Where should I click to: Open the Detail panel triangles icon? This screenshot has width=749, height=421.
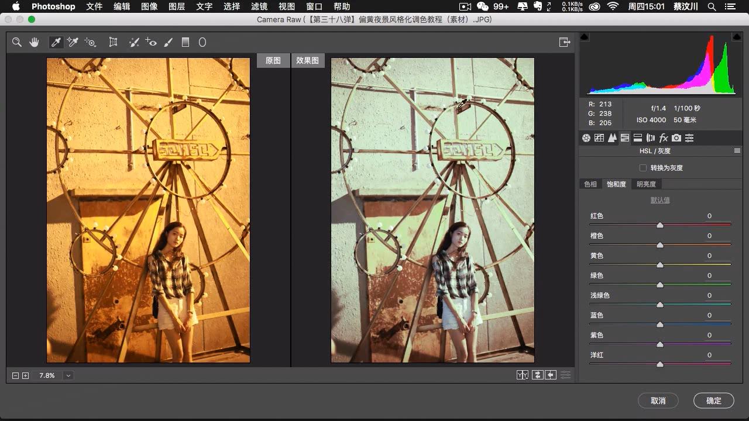612,138
